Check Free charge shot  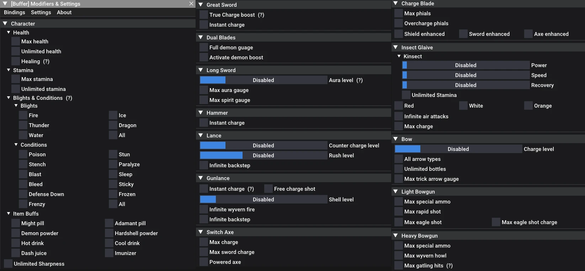pyautogui.click(x=268, y=189)
